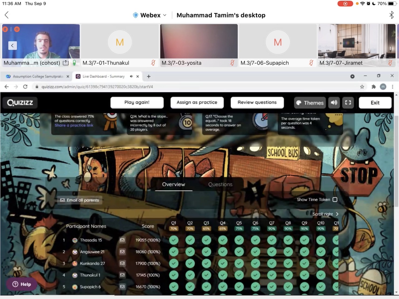Bookmark this page with the star icon
This screenshot has width=399, height=299.
362,87
